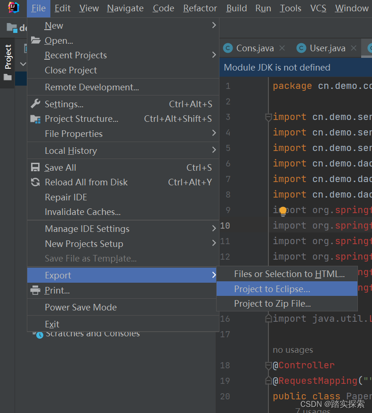Click the class icon on Cons.java tab
The width and height of the screenshot is (372, 413).
[228, 48]
